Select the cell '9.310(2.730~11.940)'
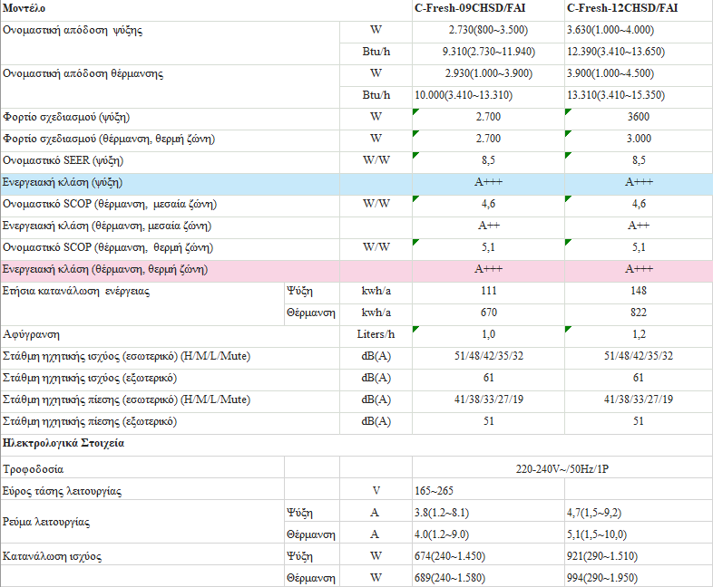This screenshot has height=587, width=713. point(488,52)
